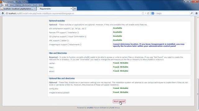Click the 'store/:' row label
The height and width of the screenshot is (111, 199).
coord(52,71)
